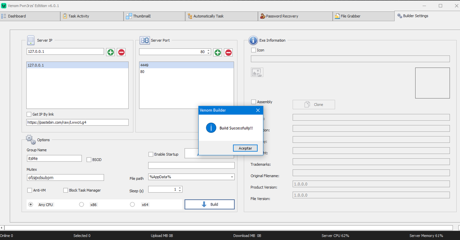Increase the Sleep (s) value with up arrow

[x=180, y=188]
